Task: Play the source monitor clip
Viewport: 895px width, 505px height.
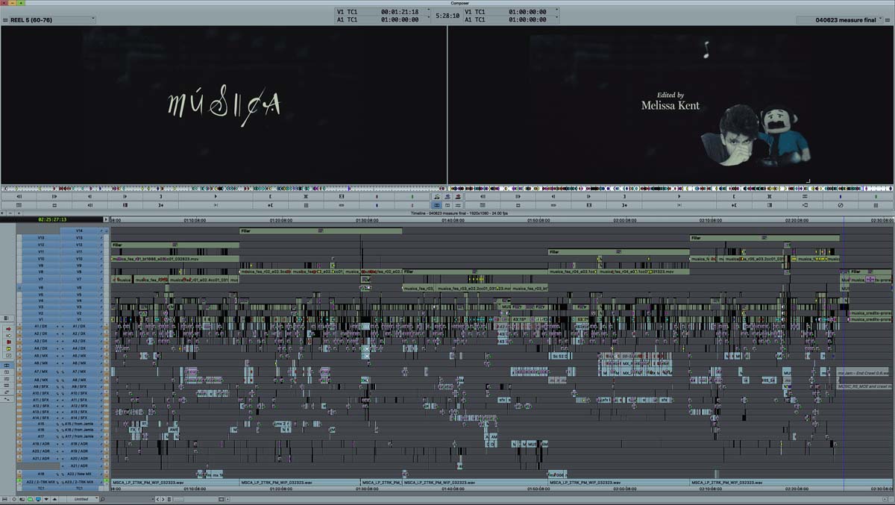Action: click(216, 195)
